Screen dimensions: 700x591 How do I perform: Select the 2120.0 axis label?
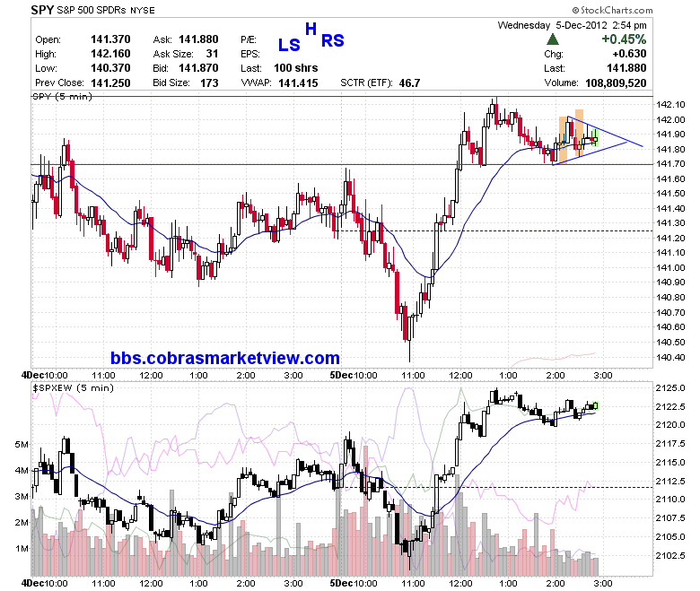click(670, 424)
